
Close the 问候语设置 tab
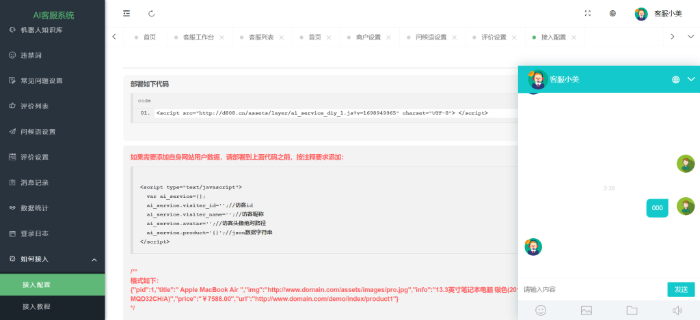[x=454, y=38]
